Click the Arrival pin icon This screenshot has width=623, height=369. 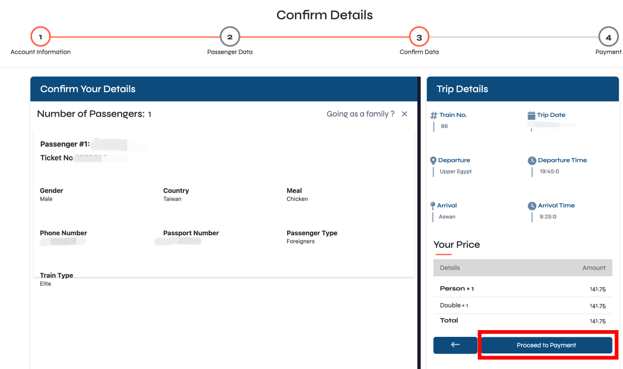click(x=433, y=206)
